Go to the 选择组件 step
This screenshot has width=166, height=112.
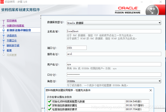point(12,36)
